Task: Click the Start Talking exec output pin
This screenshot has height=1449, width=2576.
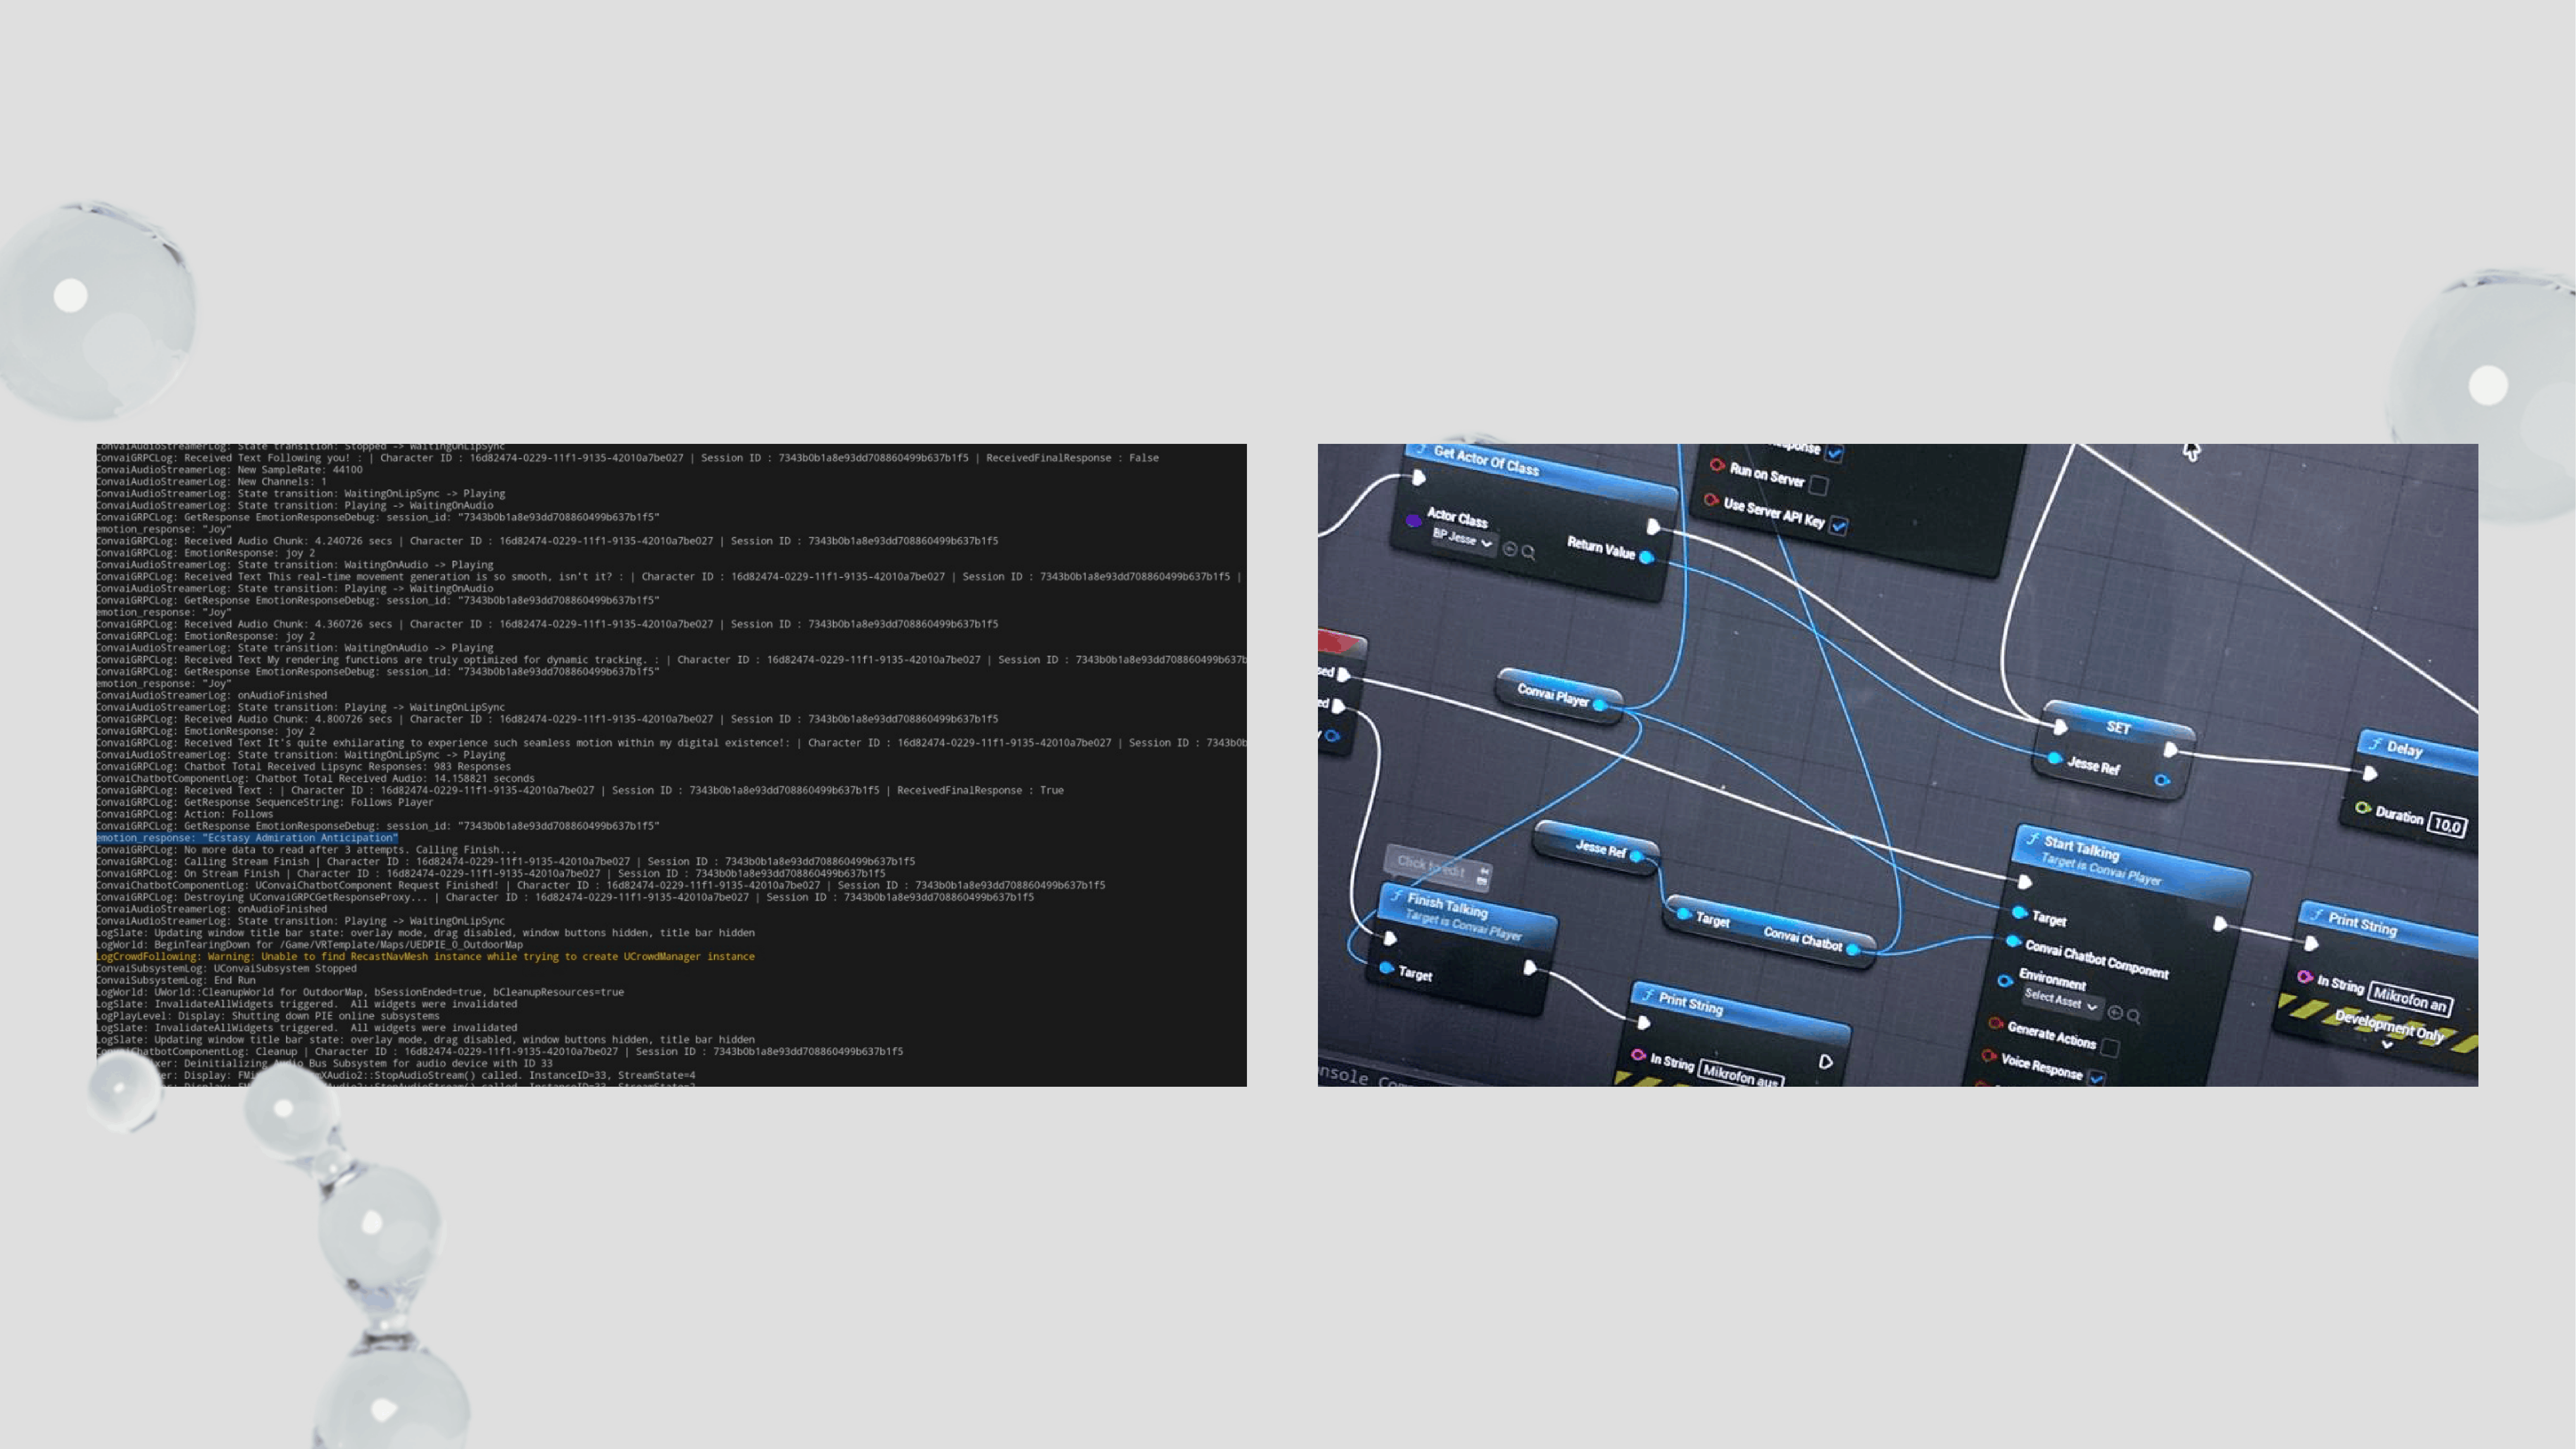Action: click(2220, 924)
